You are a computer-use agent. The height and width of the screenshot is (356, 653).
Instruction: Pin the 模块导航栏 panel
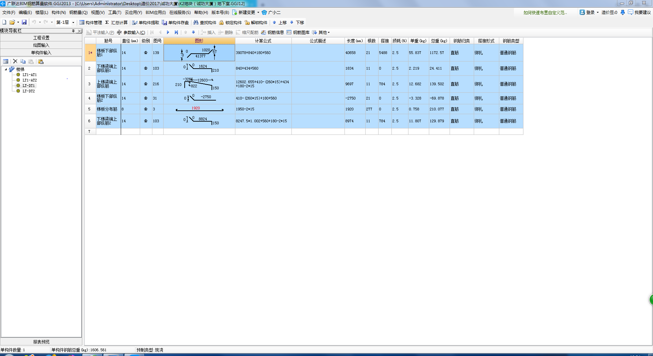pyautogui.click(x=73, y=31)
